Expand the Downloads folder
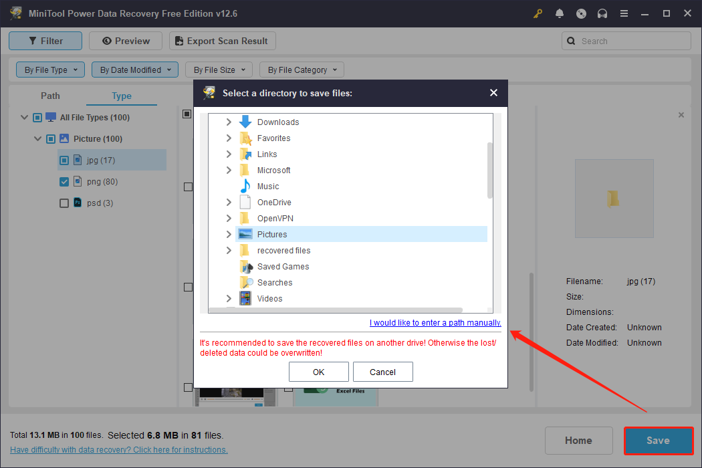The image size is (702, 468). pos(229,122)
